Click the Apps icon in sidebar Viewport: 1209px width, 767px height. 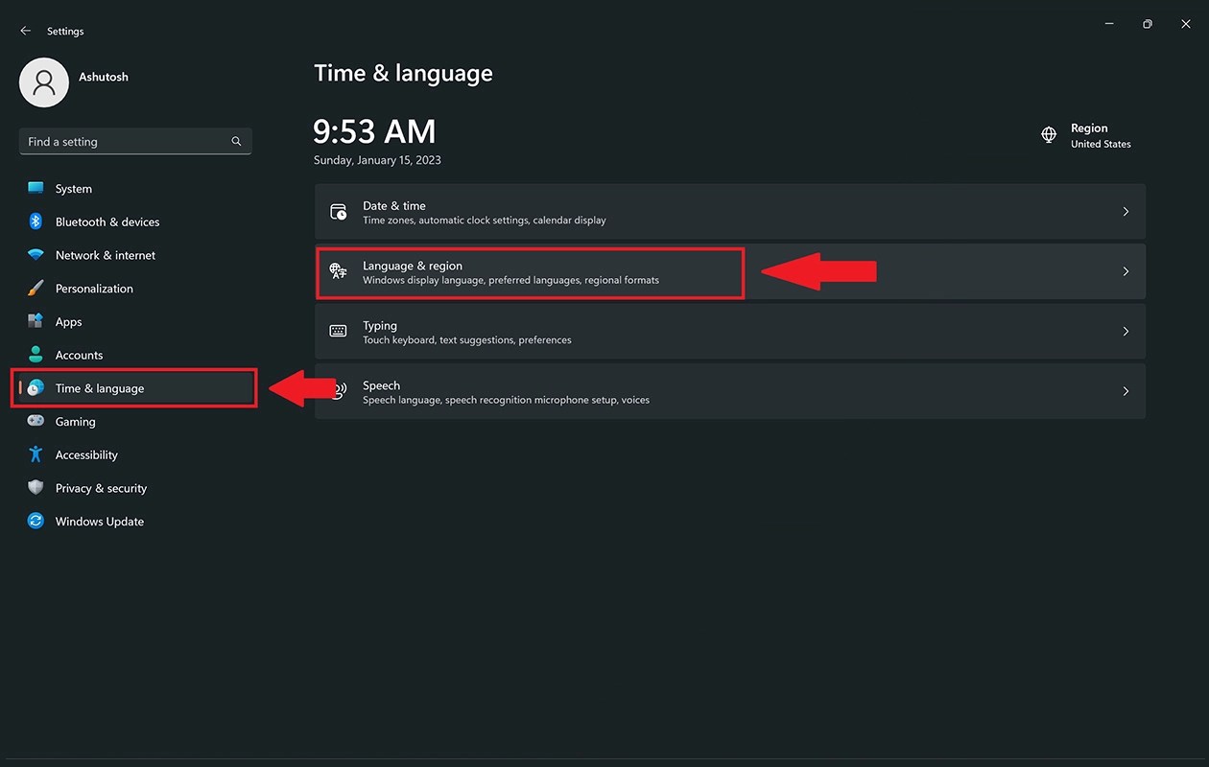[36, 321]
